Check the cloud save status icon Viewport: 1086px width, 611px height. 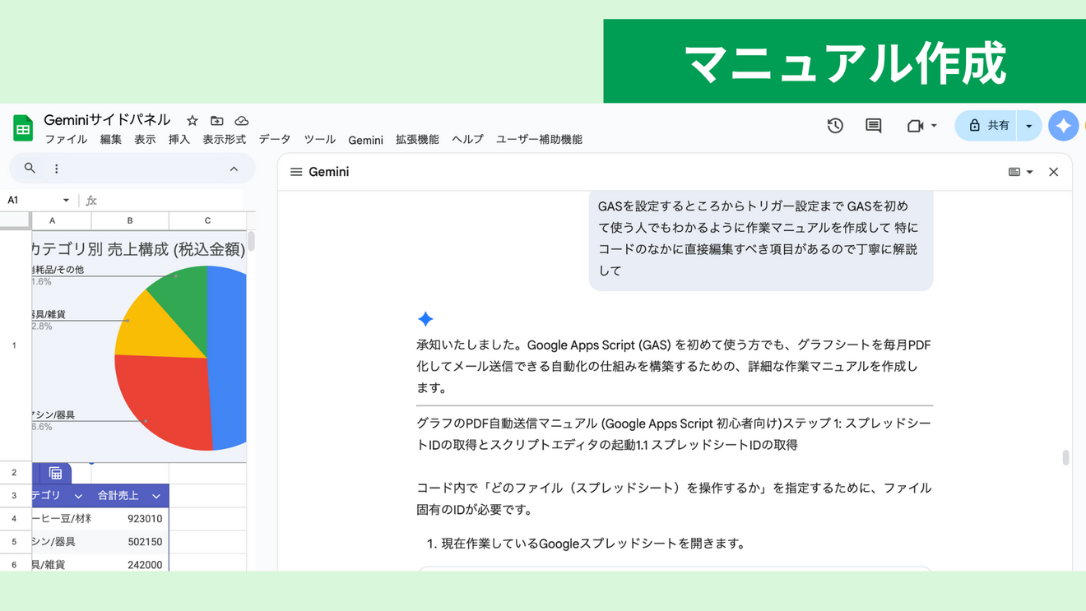tap(242, 121)
